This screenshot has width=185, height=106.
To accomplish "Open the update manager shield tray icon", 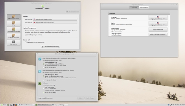I will [x=169, y=105].
